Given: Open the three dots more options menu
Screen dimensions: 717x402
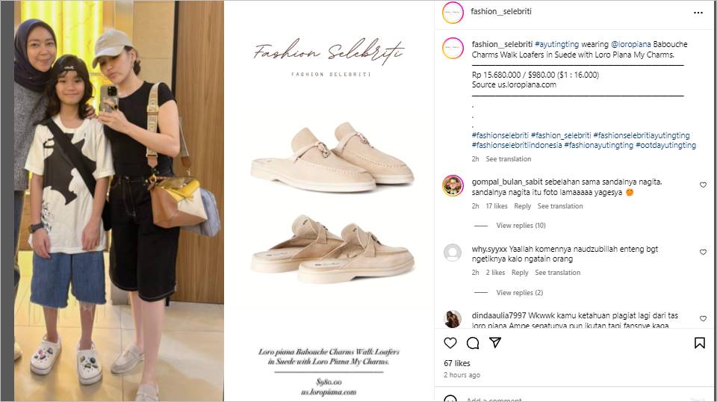Looking at the screenshot, I should click(698, 13).
